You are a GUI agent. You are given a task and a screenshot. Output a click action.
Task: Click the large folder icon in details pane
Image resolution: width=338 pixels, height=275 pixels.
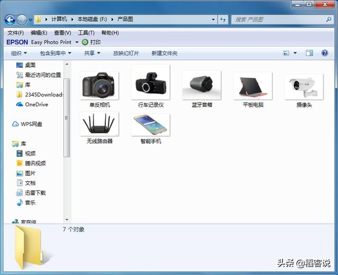pos(30,247)
